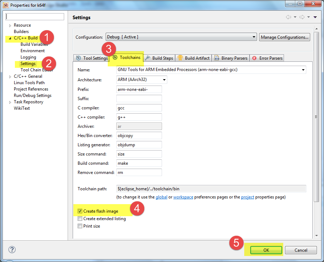Click the Error Parsers red icon
324x262 pixels.
click(255, 58)
